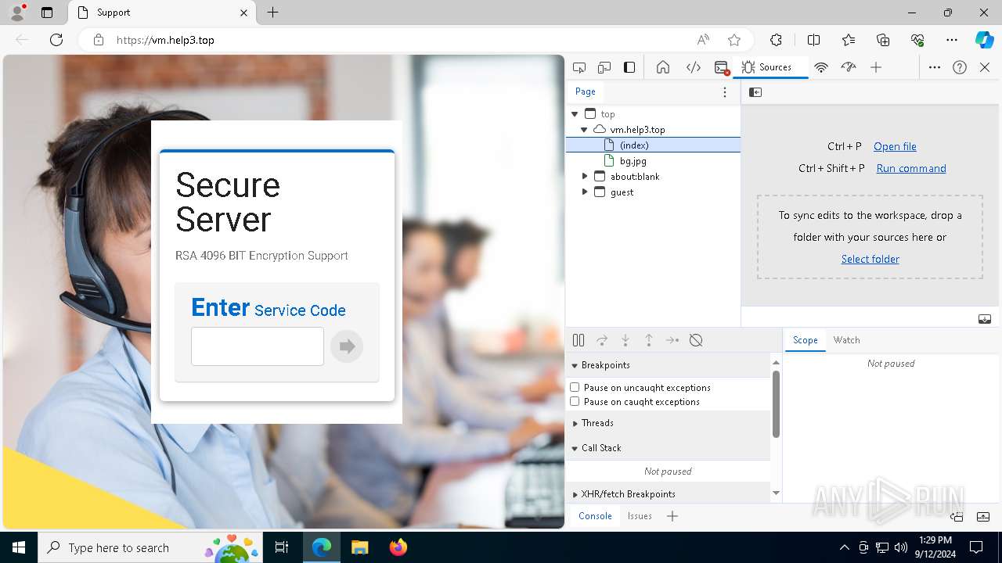Click the debugger Step arrow
The width and height of the screenshot is (1002, 563).
click(672, 340)
